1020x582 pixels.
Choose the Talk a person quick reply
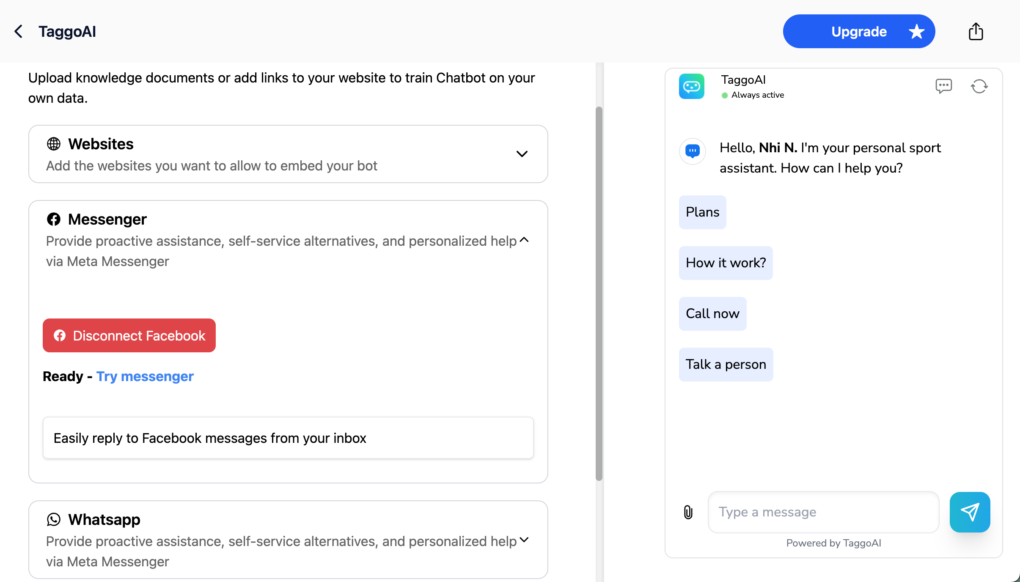[x=726, y=364]
